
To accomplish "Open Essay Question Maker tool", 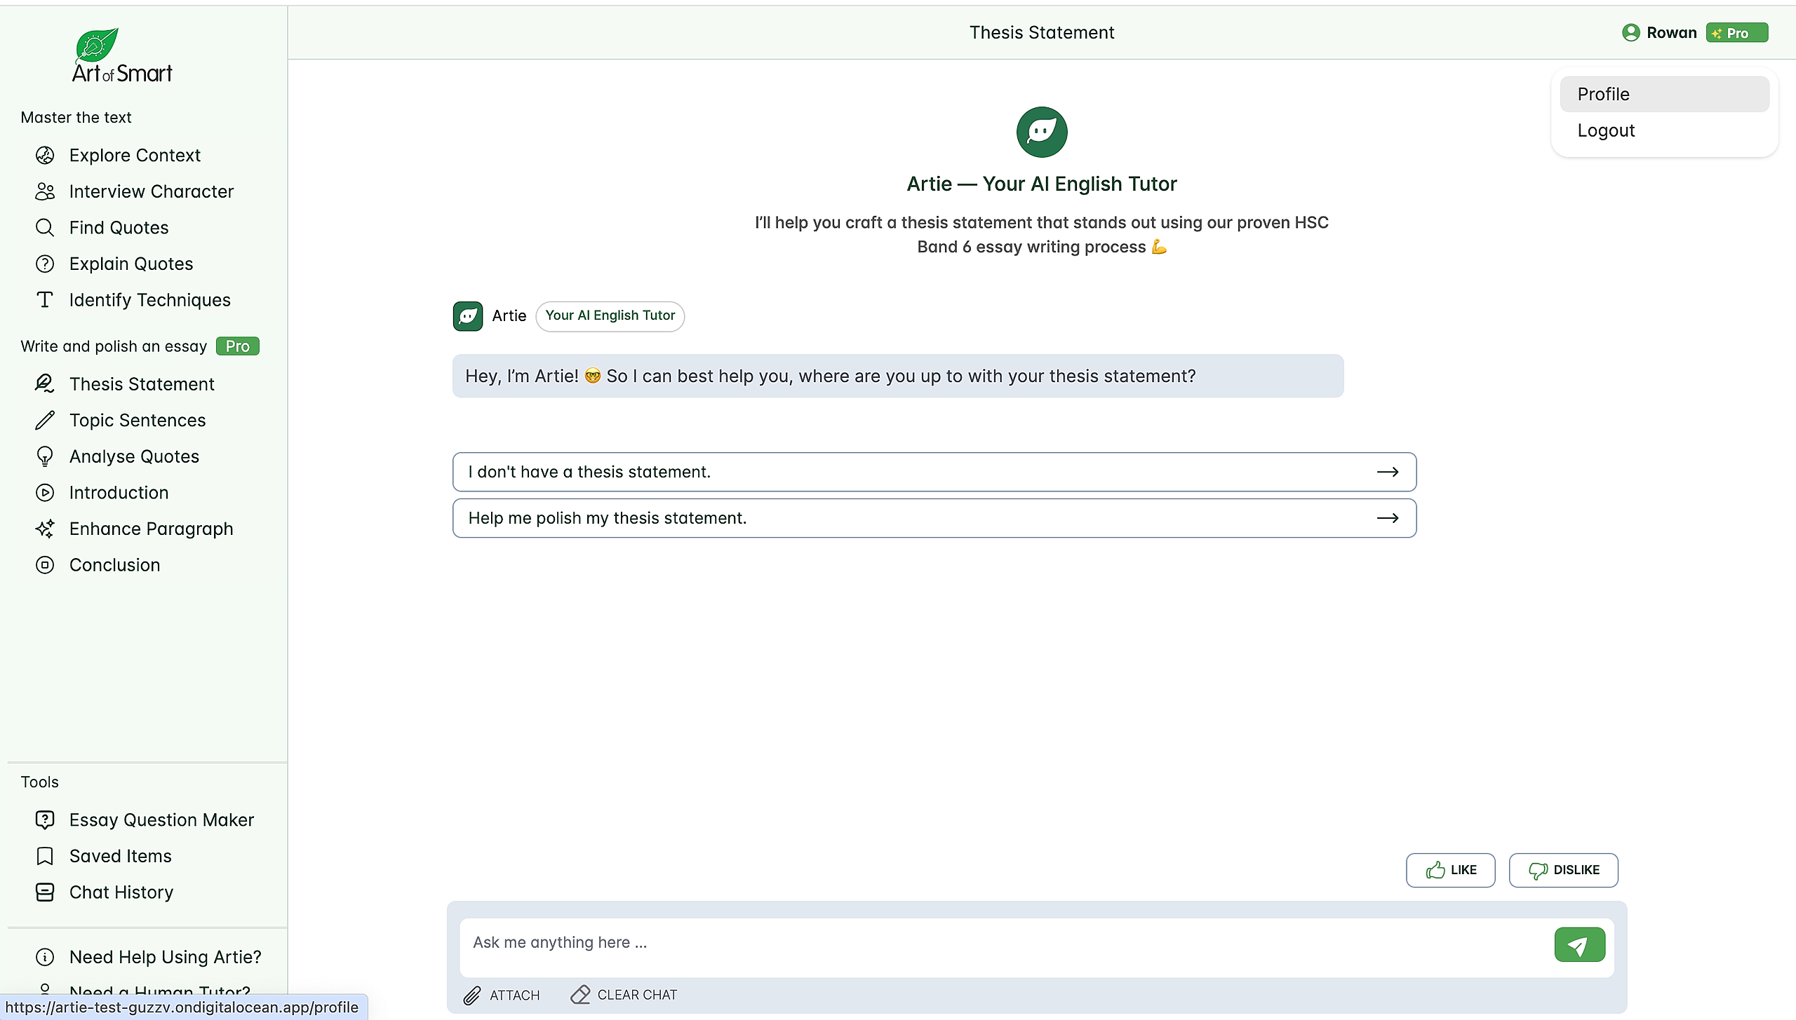I will tap(161, 820).
